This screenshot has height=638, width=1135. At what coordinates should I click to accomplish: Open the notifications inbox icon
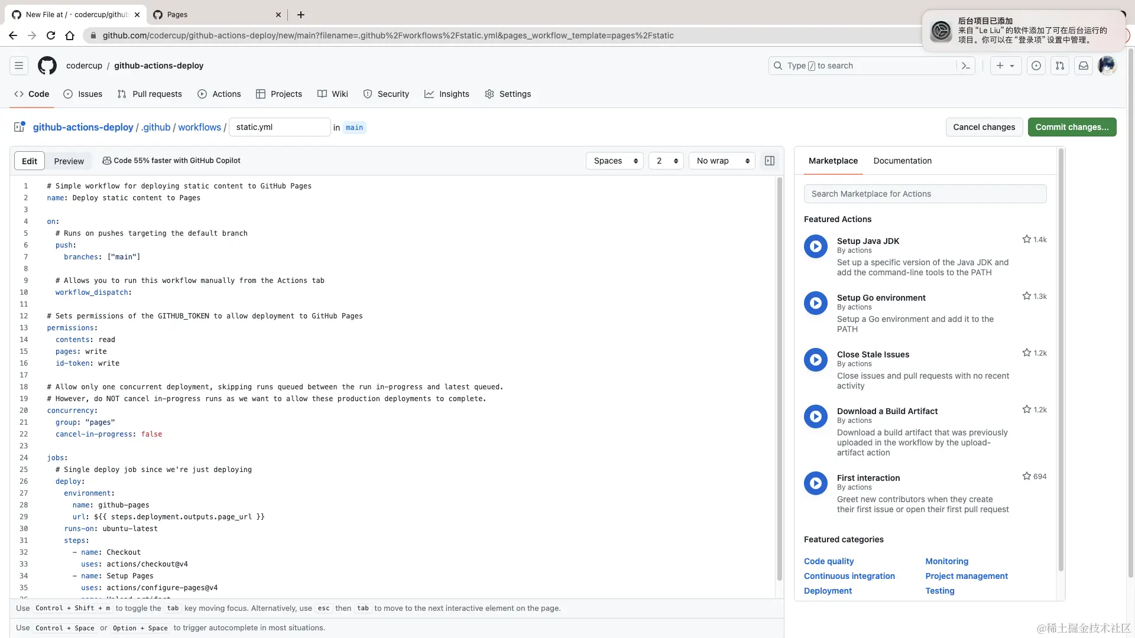coord(1084,66)
